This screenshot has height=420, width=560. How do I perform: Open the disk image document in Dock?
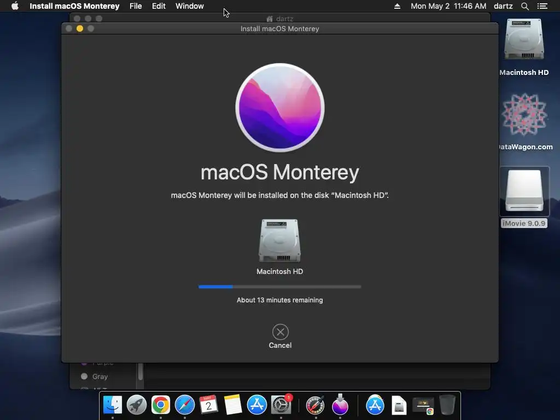[x=399, y=405]
